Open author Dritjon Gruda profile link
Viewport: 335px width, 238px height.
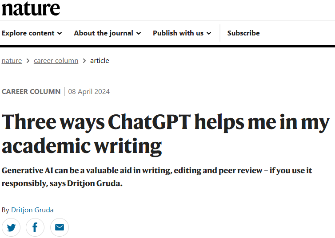[x=32, y=210]
